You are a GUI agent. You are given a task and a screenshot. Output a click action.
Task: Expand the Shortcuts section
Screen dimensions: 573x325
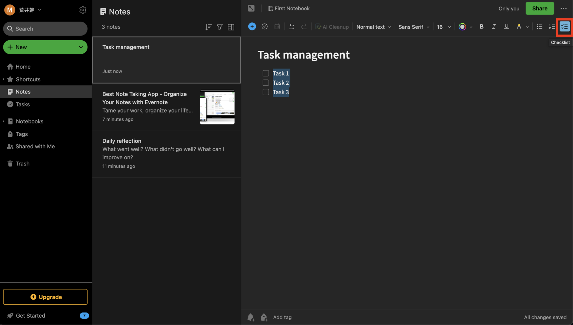click(3, 79)
